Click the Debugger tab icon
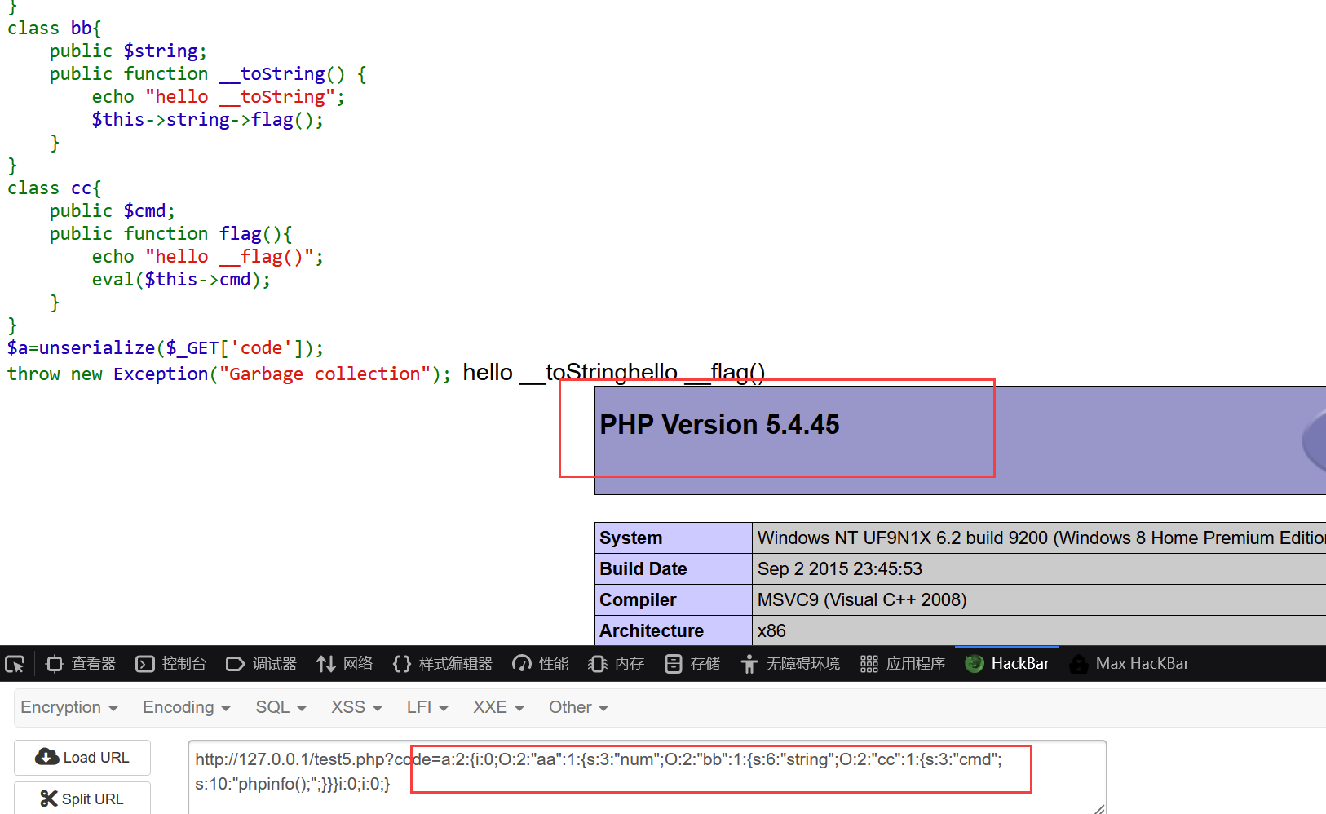This screenshot has width=1326, height=814. coord(236,664)
